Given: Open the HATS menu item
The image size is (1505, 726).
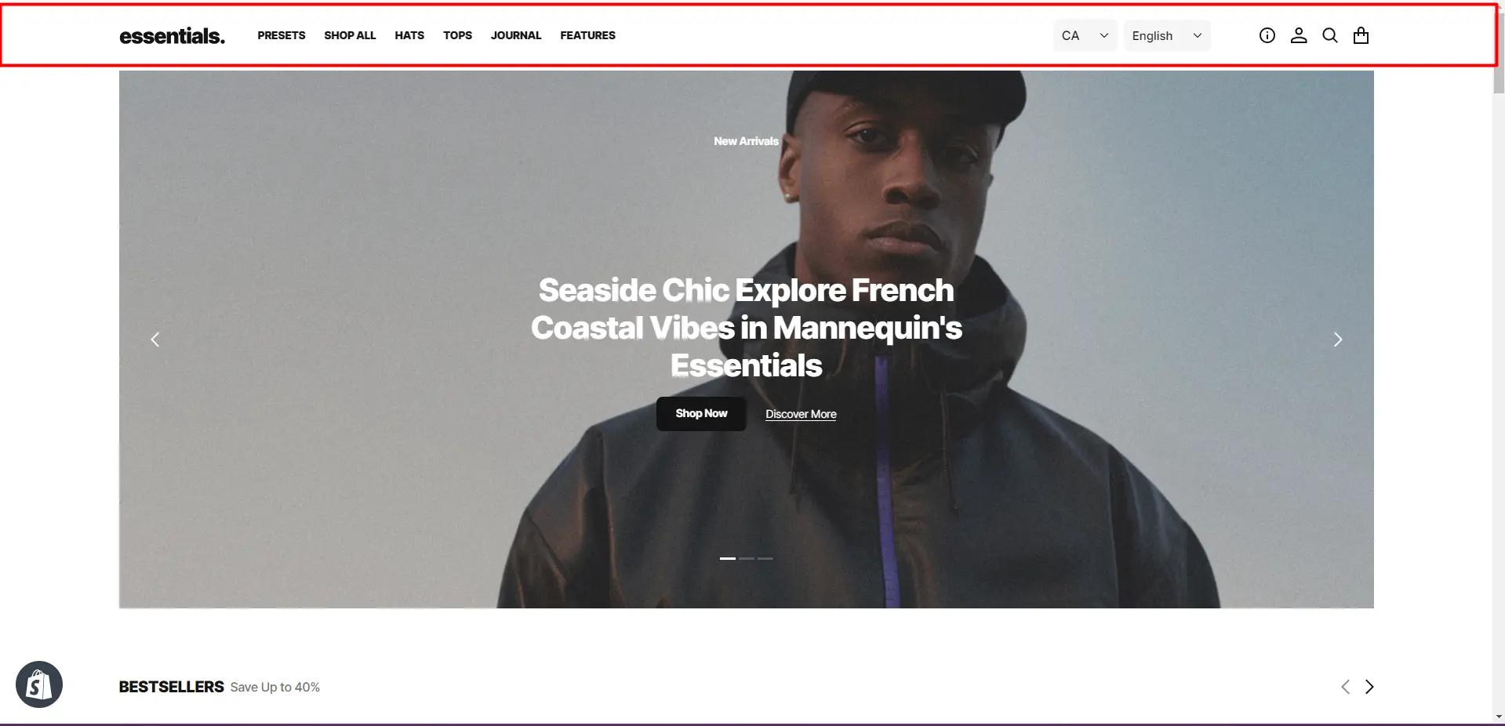Looking at the screenshot, I should [409, 35].
